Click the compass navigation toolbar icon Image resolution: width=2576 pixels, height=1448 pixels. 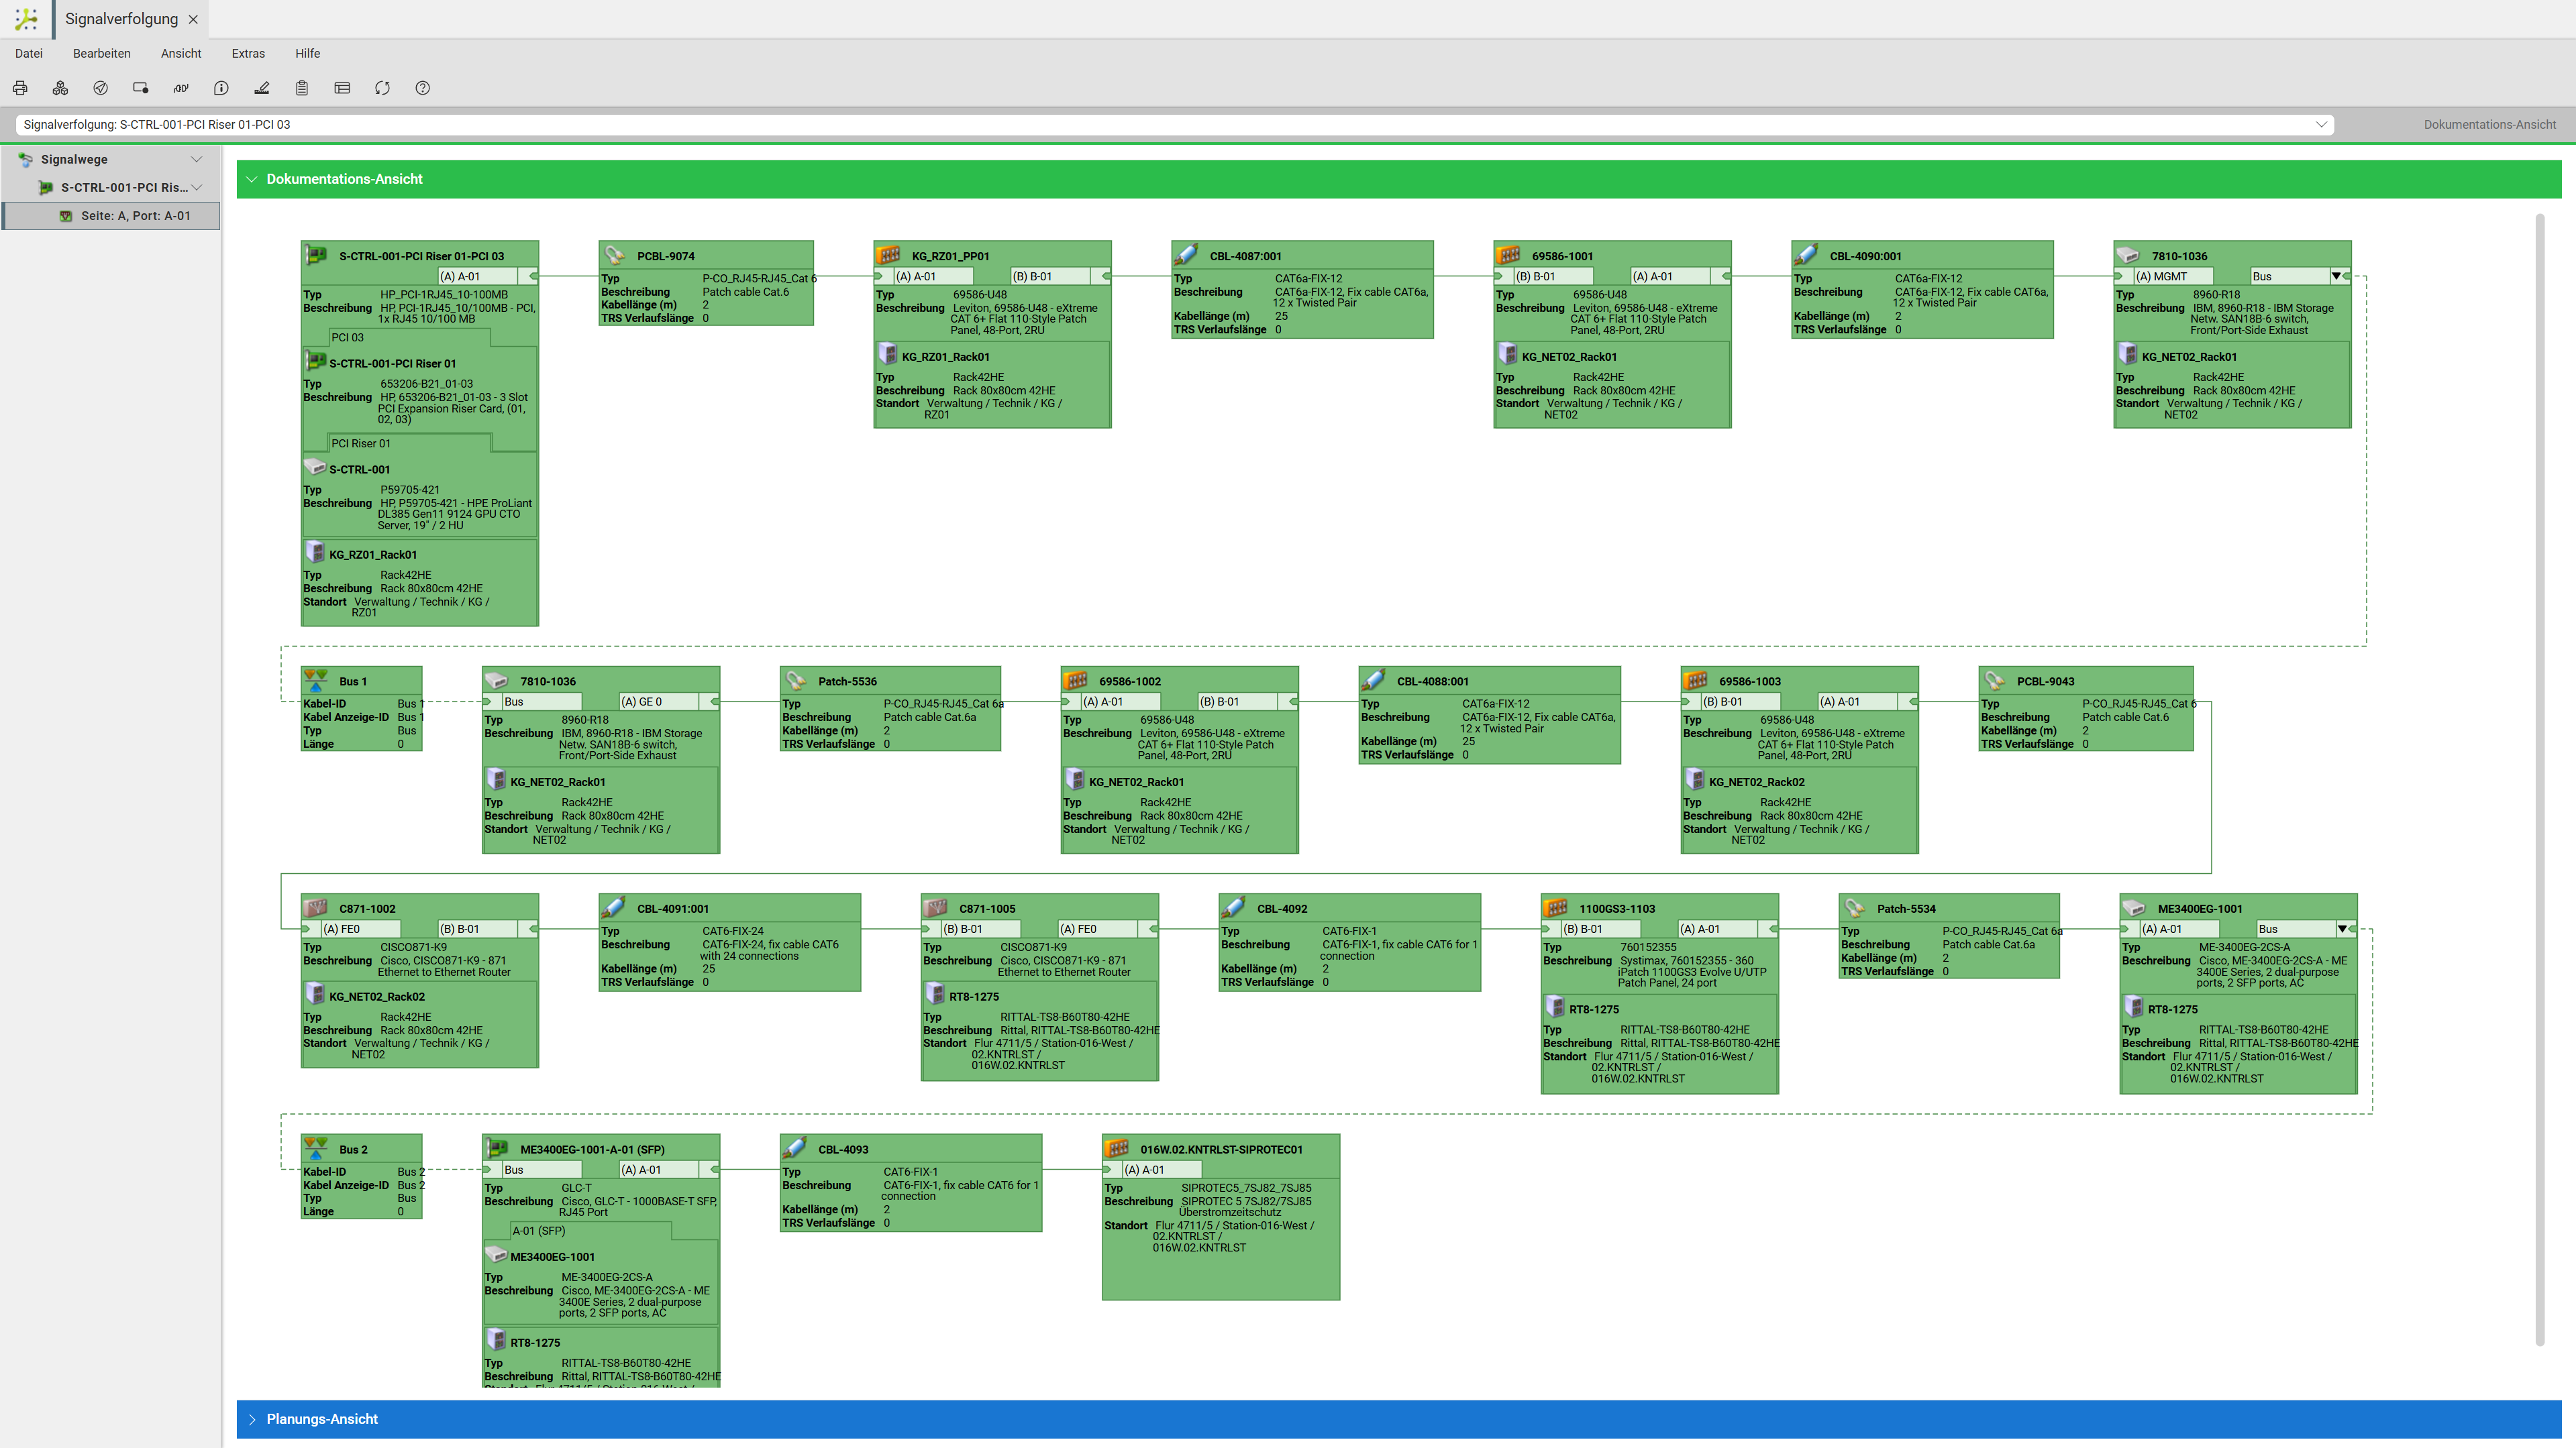pyautogui.click(x=101, y=88)
